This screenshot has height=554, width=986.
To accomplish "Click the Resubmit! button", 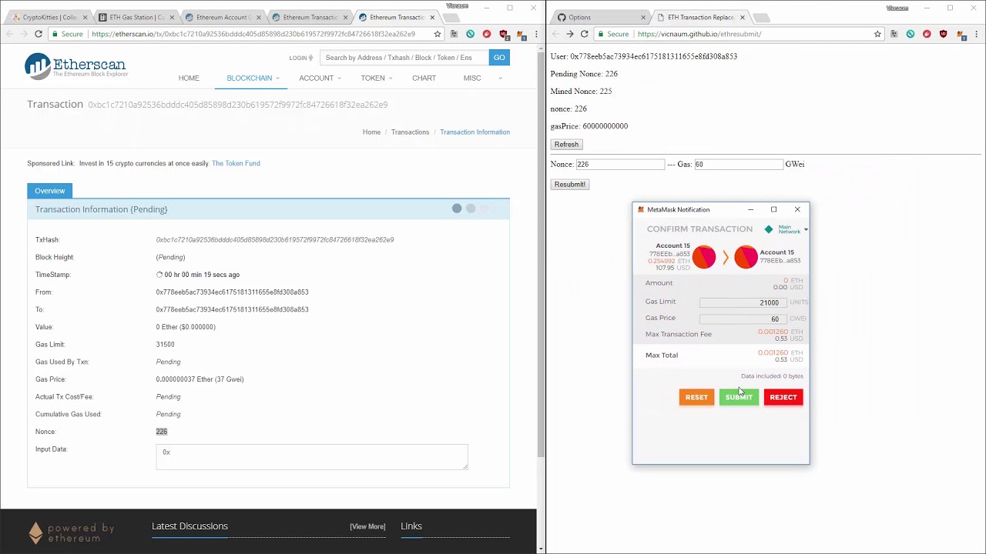I will click(570, 185).
